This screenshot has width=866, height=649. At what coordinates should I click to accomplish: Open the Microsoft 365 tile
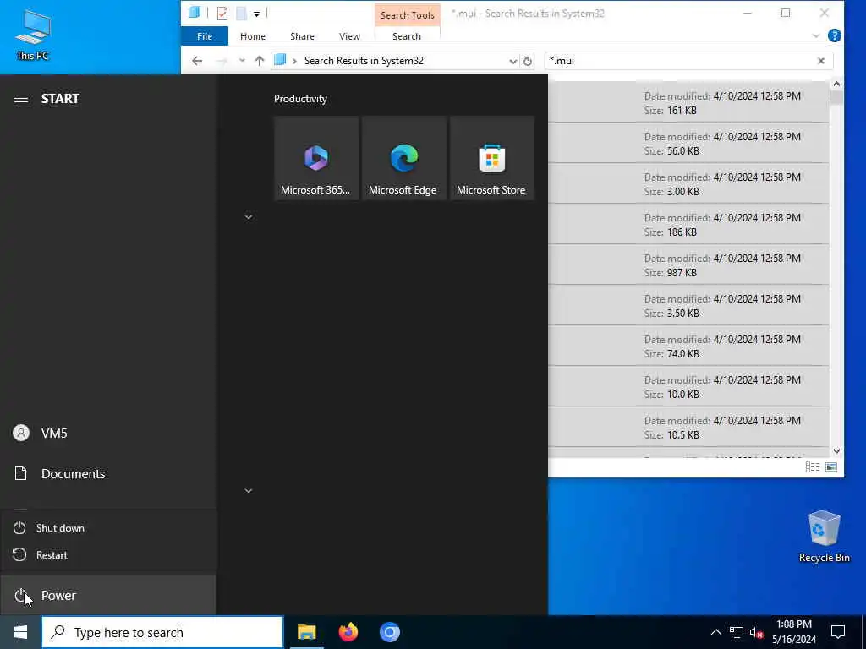click(316, 158)
